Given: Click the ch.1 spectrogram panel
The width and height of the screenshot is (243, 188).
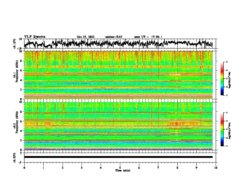Looking at the screenshot, I should [x=118, y=75].
